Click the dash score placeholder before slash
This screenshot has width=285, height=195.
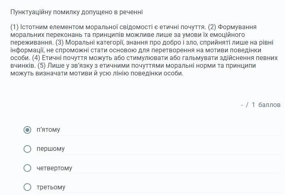(x=242, y=105)
